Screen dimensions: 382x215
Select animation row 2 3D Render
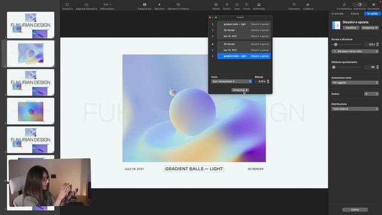tap(244, 30)
